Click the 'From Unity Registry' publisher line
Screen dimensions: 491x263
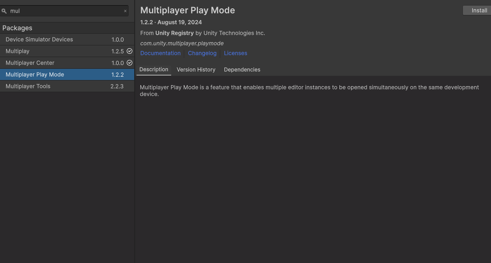coord(202,33)
